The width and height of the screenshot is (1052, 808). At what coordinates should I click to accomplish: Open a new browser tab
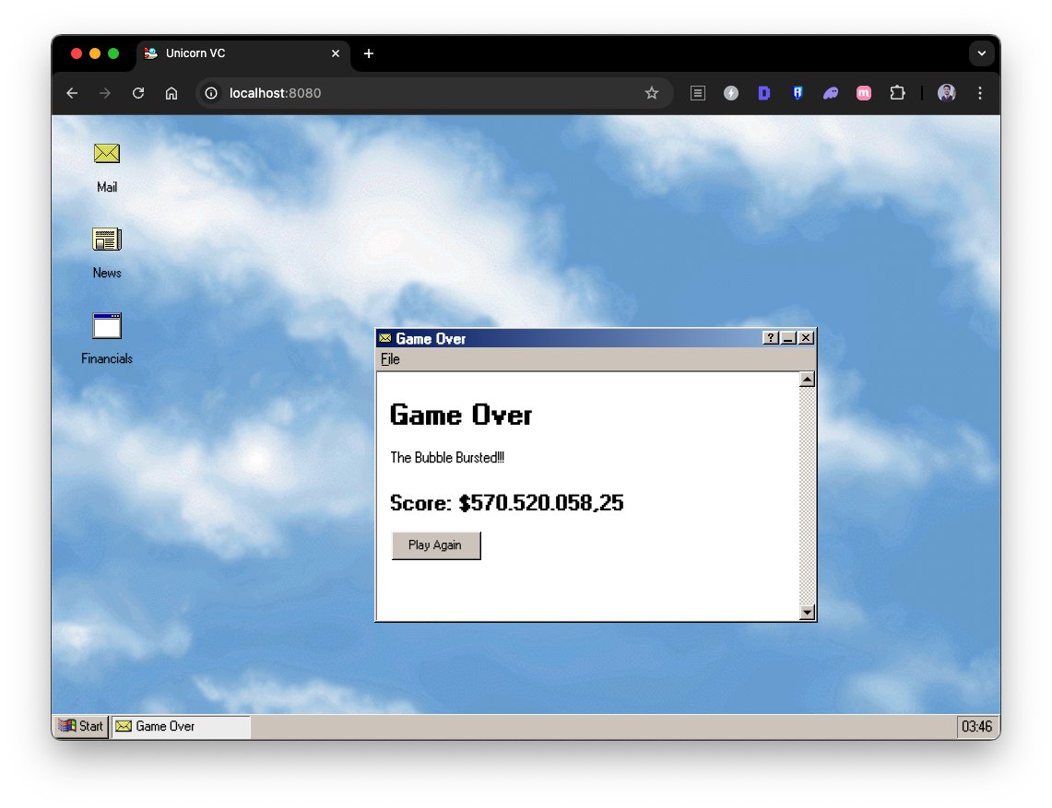(368, 53)
